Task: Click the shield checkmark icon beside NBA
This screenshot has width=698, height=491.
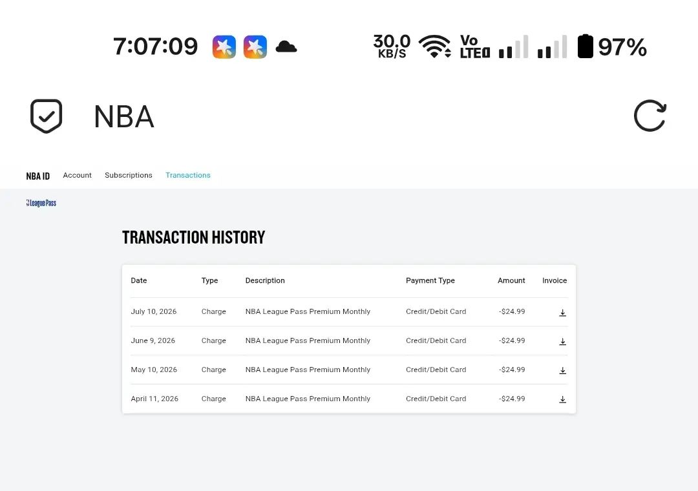Action: pos(47,116)
